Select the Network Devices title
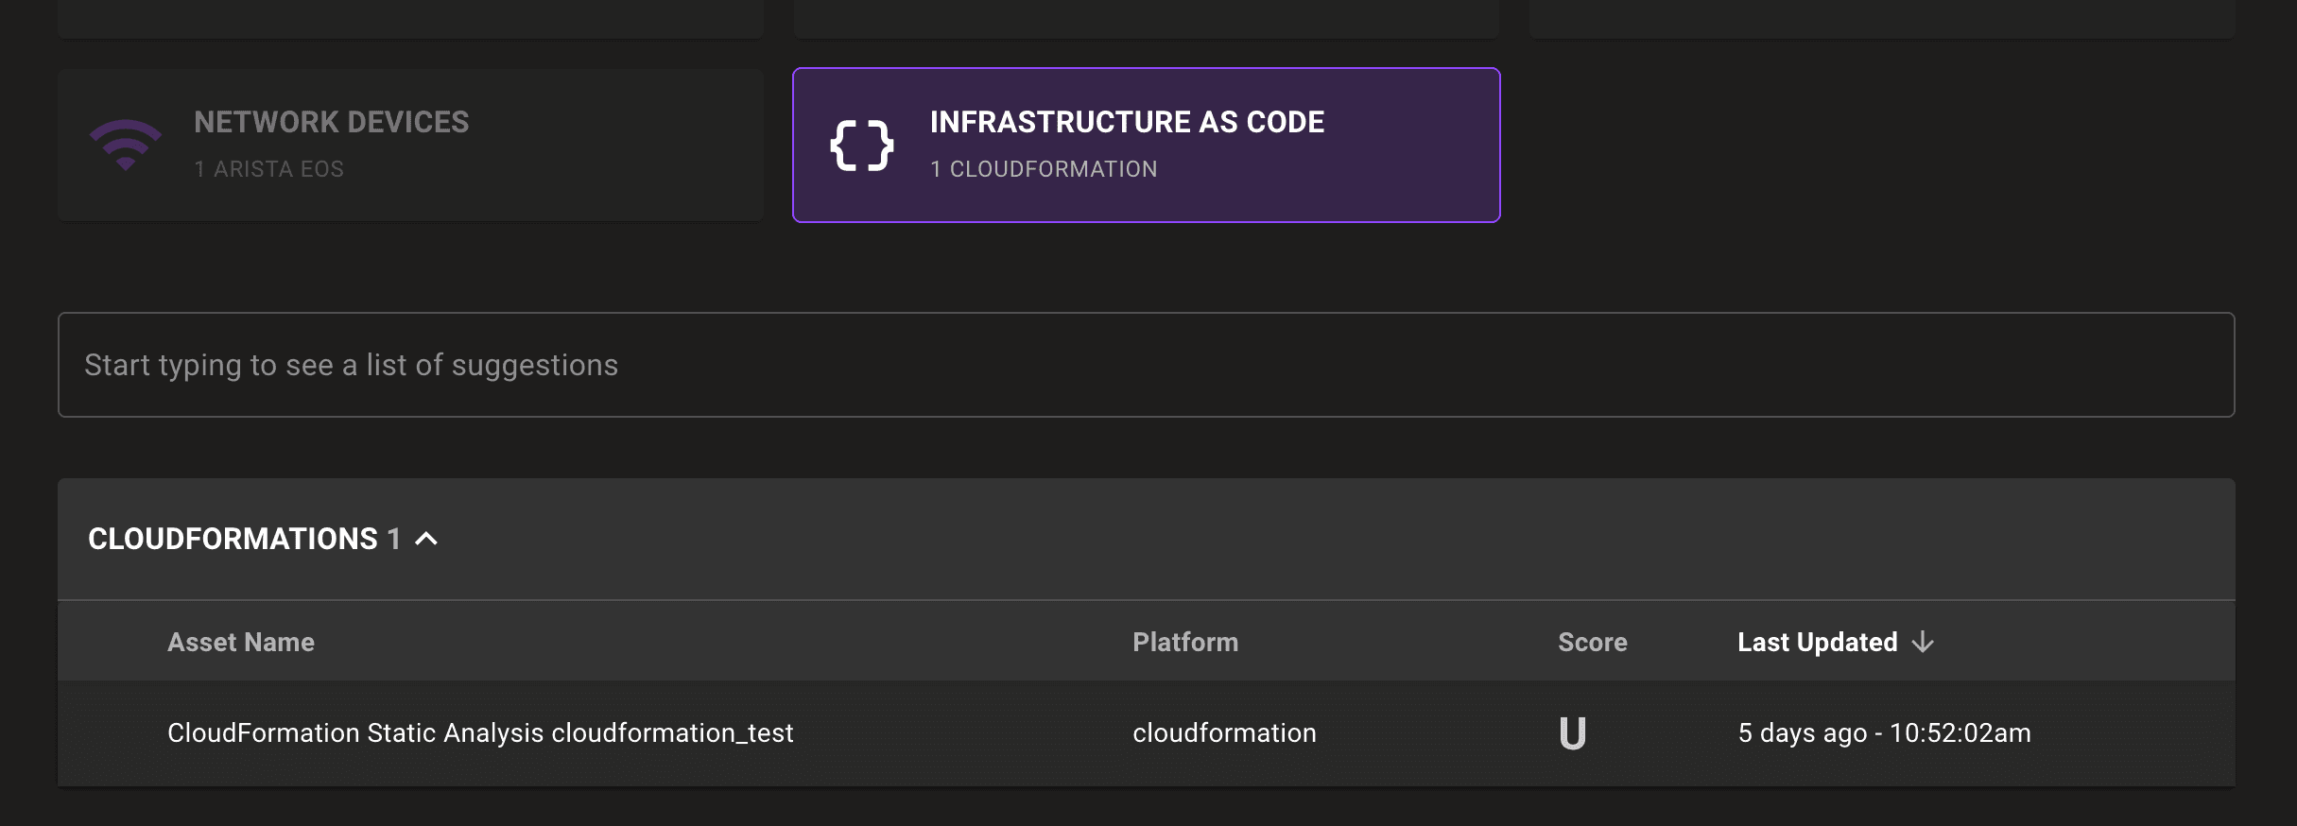Screen dimensions: 2297x826 click(x=331, y=122)
